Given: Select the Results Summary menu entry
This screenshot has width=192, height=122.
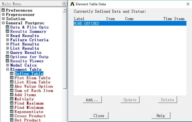Looking at the screenshot, I should (x=28, y=31).
